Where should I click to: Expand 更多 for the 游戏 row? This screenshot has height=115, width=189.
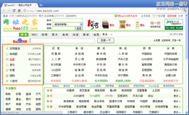(177, 96)
